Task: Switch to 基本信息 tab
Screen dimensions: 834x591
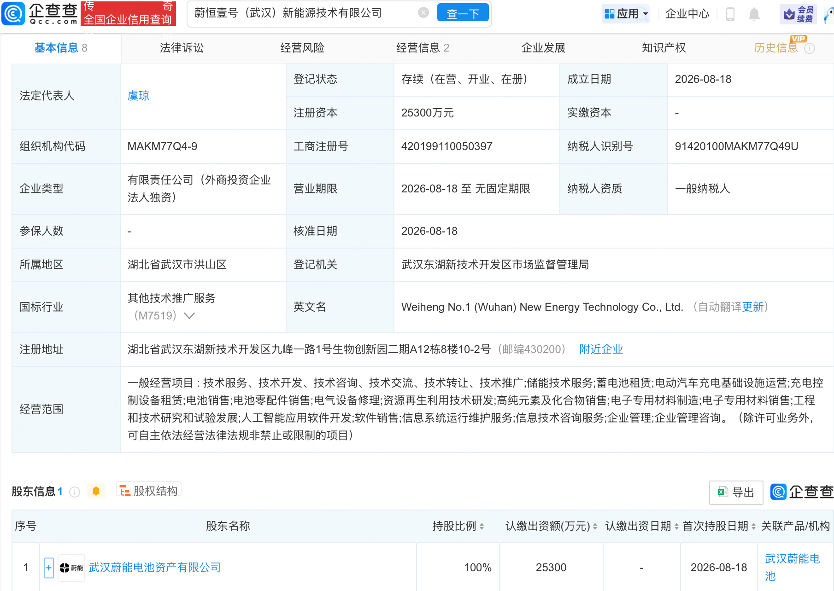Action: (x=61, y=48)
